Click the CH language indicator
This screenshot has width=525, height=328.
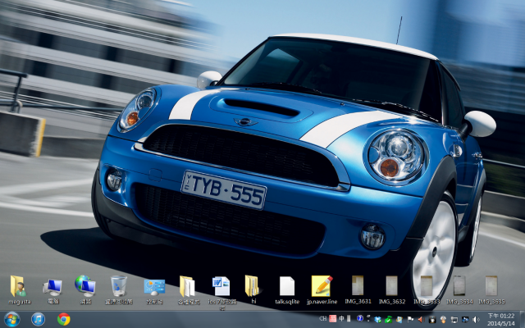[x=322, y=319]
